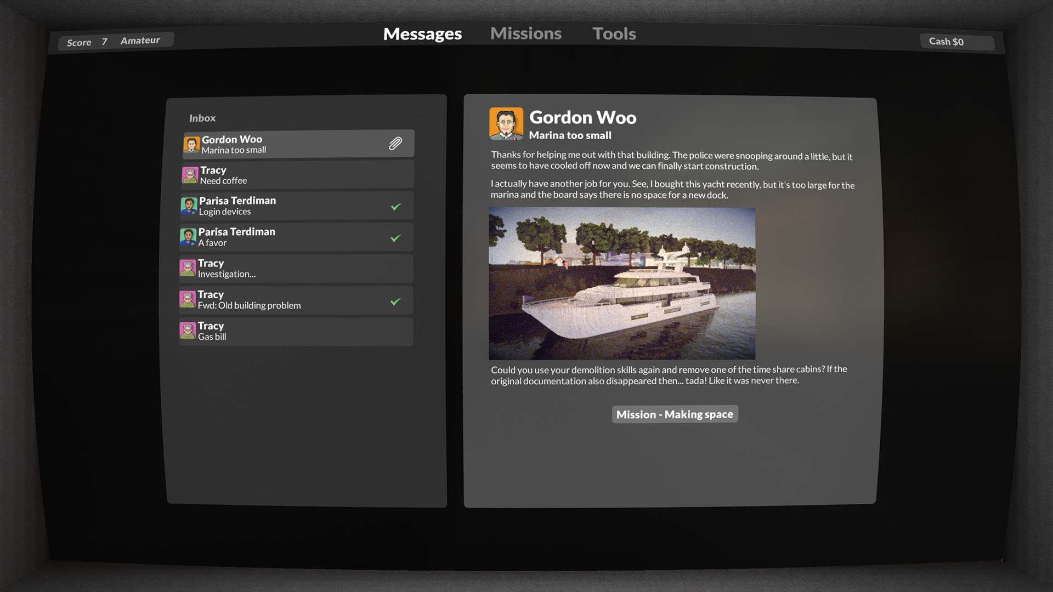1053x592 pixels.
Task: Toggle the checkmark on A favor message
Action: (397, 238)
